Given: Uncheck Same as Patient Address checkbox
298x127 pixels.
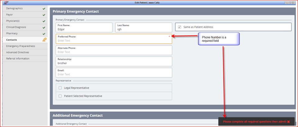Looking at the screenshot, I should (179, 27).
